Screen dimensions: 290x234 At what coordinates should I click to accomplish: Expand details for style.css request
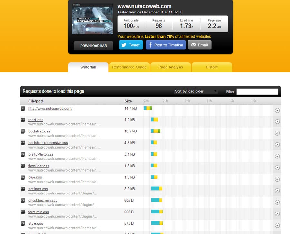click(277, 225)
